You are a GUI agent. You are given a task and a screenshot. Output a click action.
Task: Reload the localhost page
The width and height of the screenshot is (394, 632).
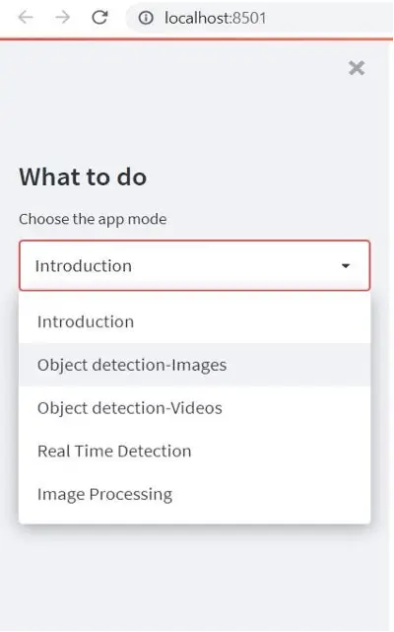[99, 18]
